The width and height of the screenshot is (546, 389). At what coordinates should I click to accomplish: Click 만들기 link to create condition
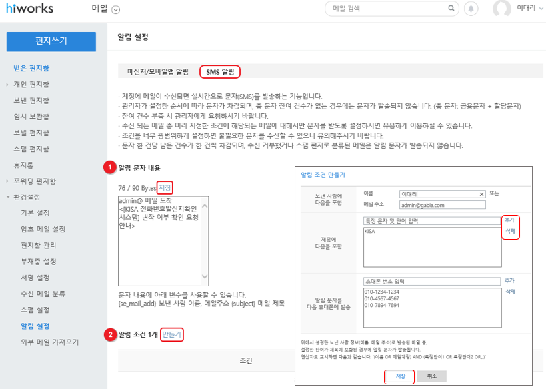(171, 334)
